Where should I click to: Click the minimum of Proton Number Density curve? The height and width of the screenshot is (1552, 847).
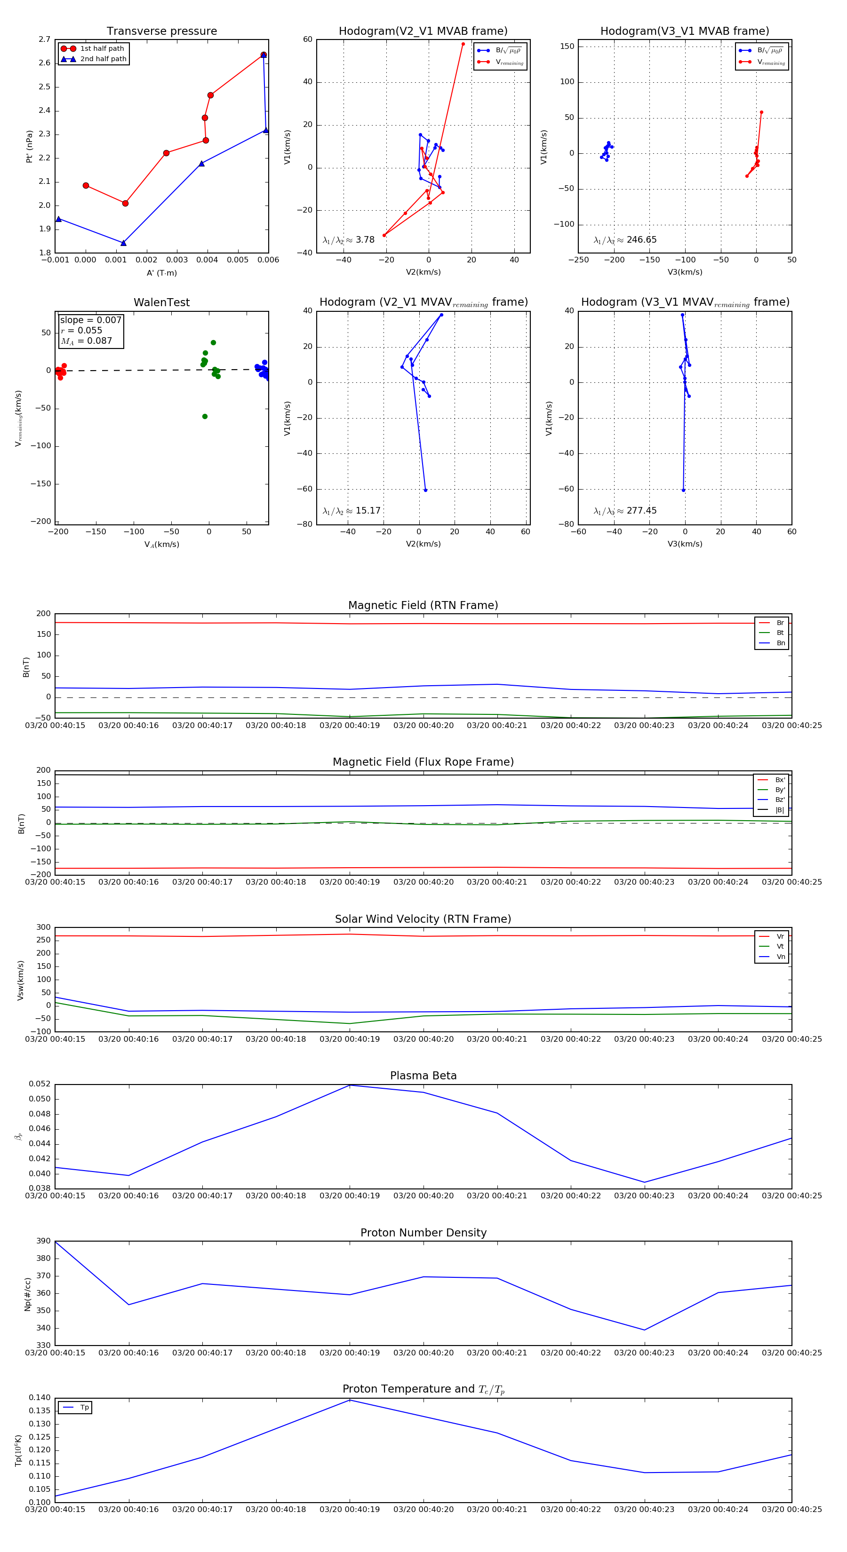(x=645, y=1330)
